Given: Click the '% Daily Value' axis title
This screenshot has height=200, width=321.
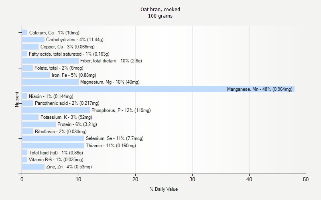Looking at the screenshot, I should point(164,189).
